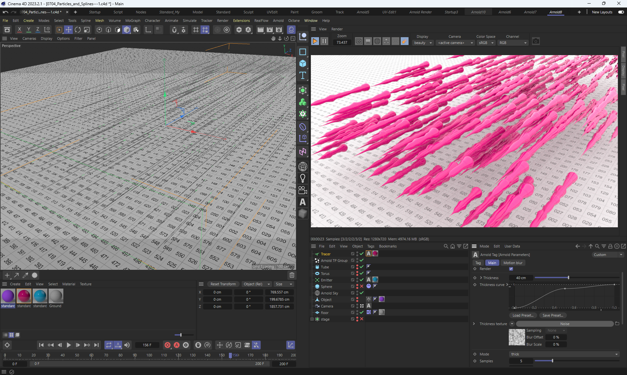Pause the Arnold IPR render

[x=324, y=41]
